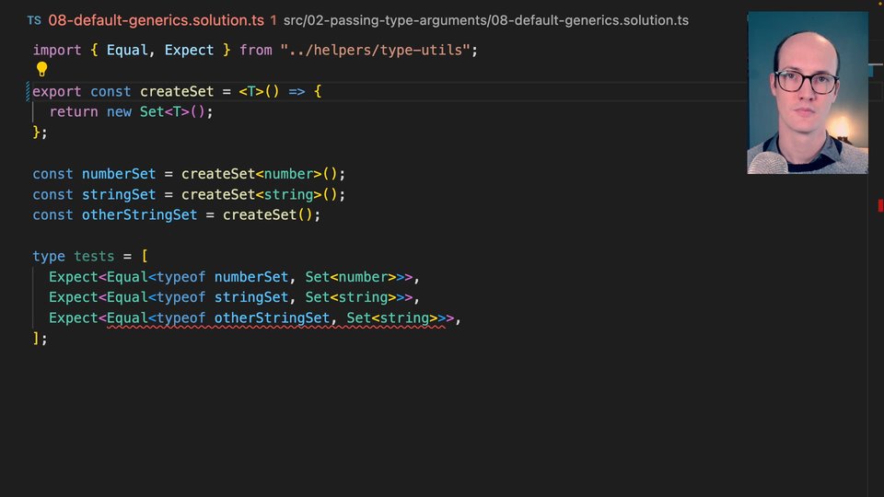The image size is (884, 497).
Task: Click 'Expect' in the import statement
Action: (x=189, y=50)
